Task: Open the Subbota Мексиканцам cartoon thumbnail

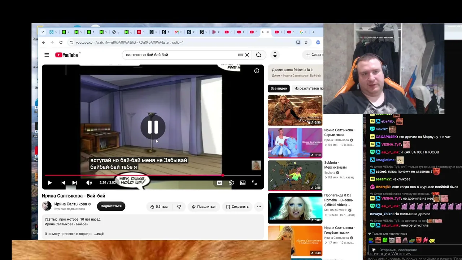Action: [x=295, y=176]
